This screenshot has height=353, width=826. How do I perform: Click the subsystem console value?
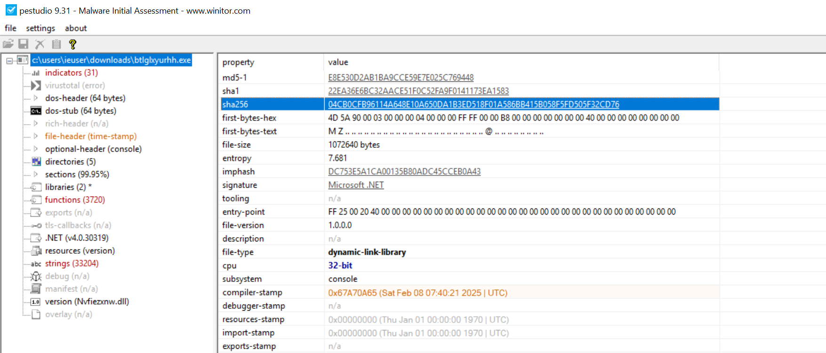click(x=343, y=279)
